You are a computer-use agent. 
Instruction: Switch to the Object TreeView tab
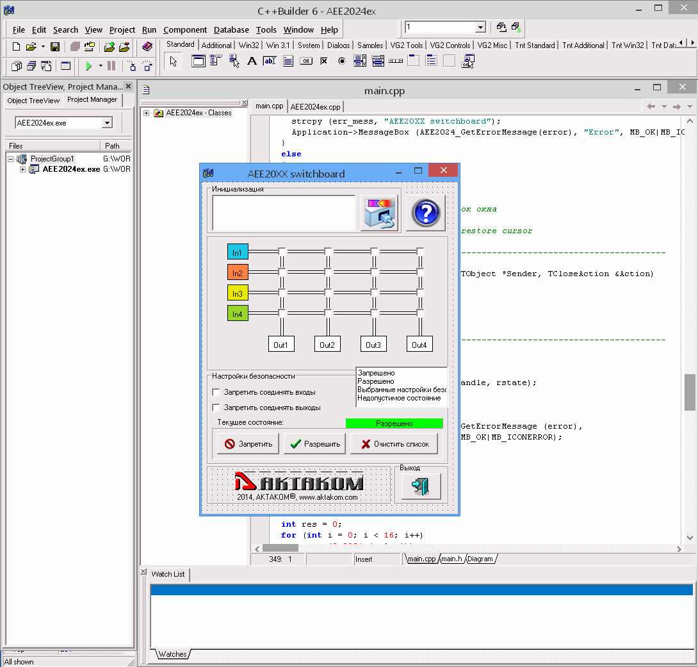click(33, 101)
